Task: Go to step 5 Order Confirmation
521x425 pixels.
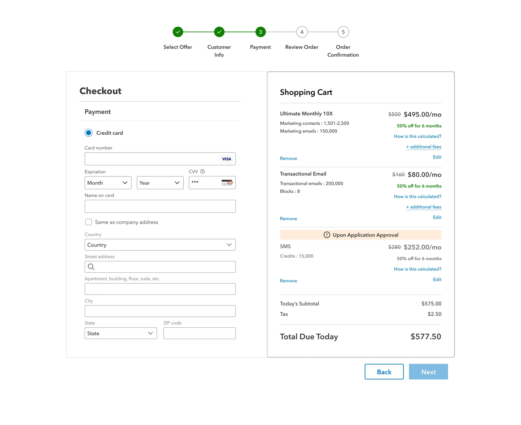Action: [343, 32]
